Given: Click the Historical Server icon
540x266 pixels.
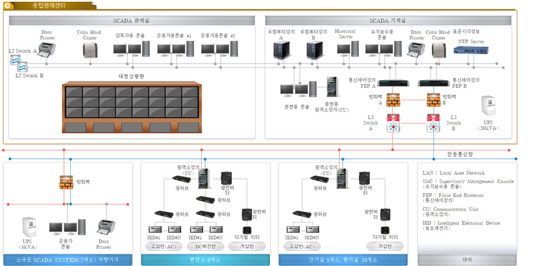Looking at the screenshot, I should coord(347,49).
